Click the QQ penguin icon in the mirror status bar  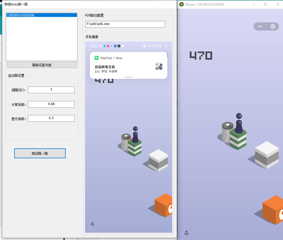click(x=104, y=46)
